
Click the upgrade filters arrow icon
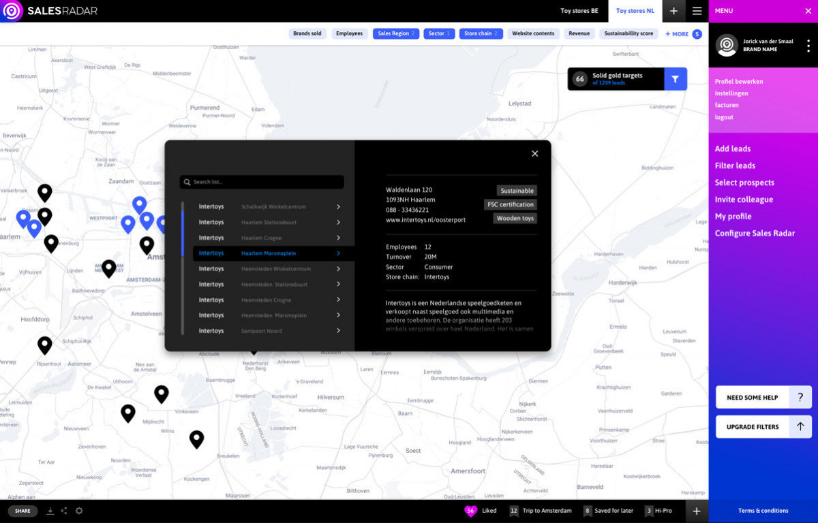pyautogui.click(x=800, y=427)
